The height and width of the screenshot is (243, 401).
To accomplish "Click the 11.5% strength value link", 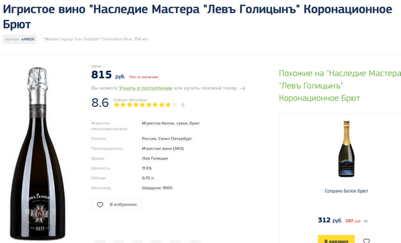I will [x=147, y=168].
